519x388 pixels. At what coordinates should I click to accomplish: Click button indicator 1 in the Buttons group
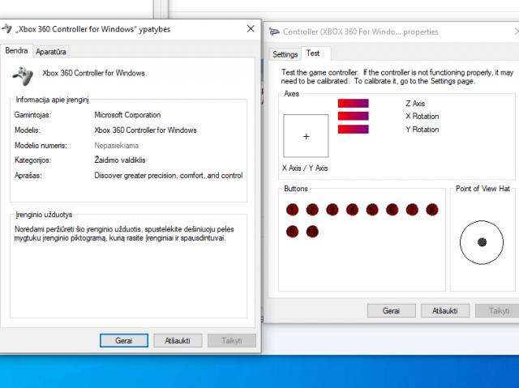point(293,210)
